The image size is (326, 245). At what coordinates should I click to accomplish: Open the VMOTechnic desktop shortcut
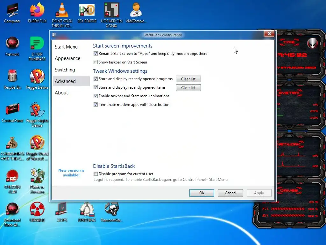pyautogui.click(x=136, y=13)
